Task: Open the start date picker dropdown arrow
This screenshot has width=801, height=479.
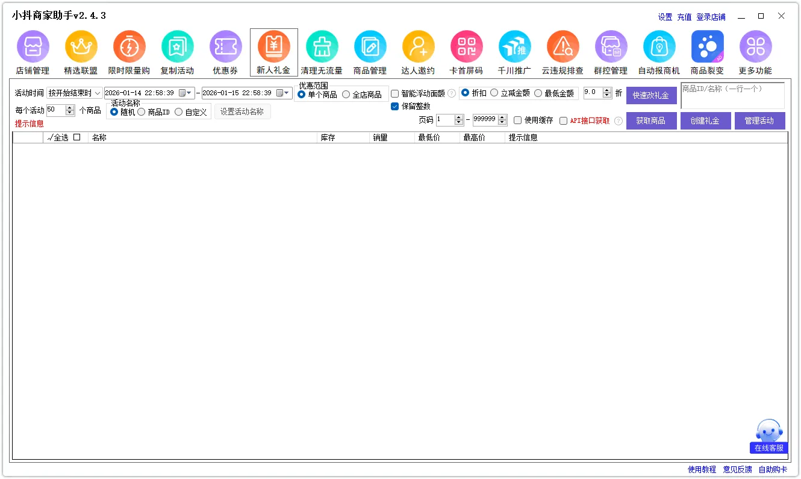Action: coord(189,93)
